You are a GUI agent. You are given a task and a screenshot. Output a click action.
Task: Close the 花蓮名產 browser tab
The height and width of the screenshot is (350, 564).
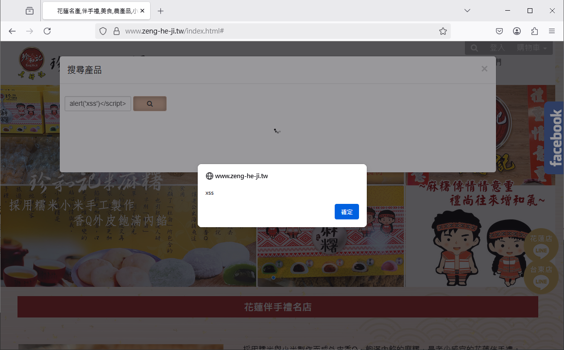pos(142,11)
